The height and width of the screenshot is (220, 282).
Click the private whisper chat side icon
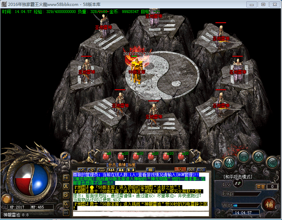66,204
